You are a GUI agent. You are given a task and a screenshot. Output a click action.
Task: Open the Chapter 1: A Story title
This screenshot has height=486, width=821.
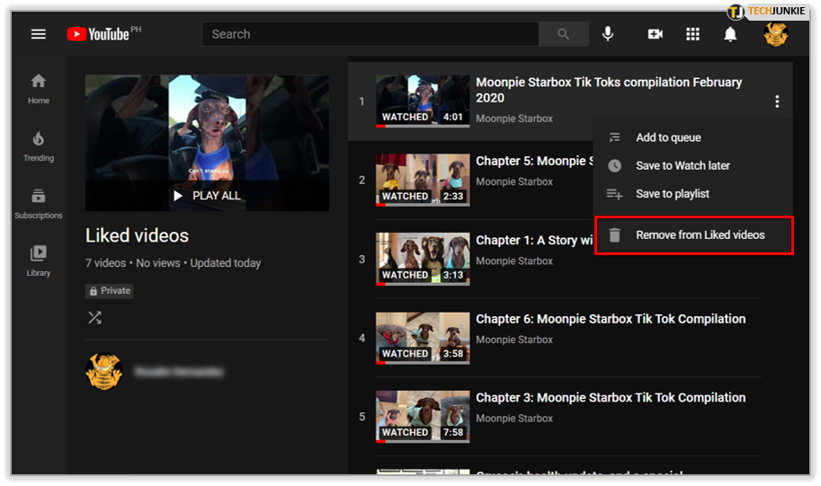click(x=534, y=240)
